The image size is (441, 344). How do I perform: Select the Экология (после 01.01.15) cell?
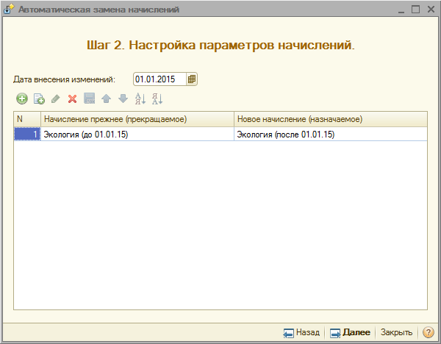point(331,135)
